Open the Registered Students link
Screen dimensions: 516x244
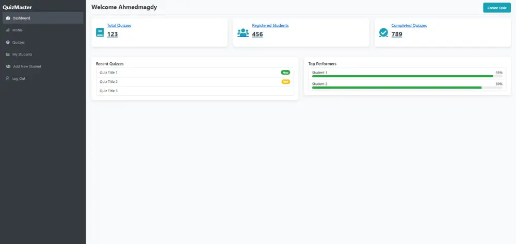pos(270,25)
